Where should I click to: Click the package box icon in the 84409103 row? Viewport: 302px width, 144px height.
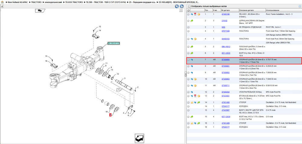[x=195, y=39]
